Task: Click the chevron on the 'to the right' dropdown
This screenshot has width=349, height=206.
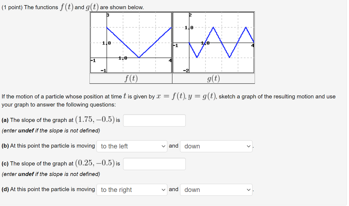Action: tap(164, 190)
